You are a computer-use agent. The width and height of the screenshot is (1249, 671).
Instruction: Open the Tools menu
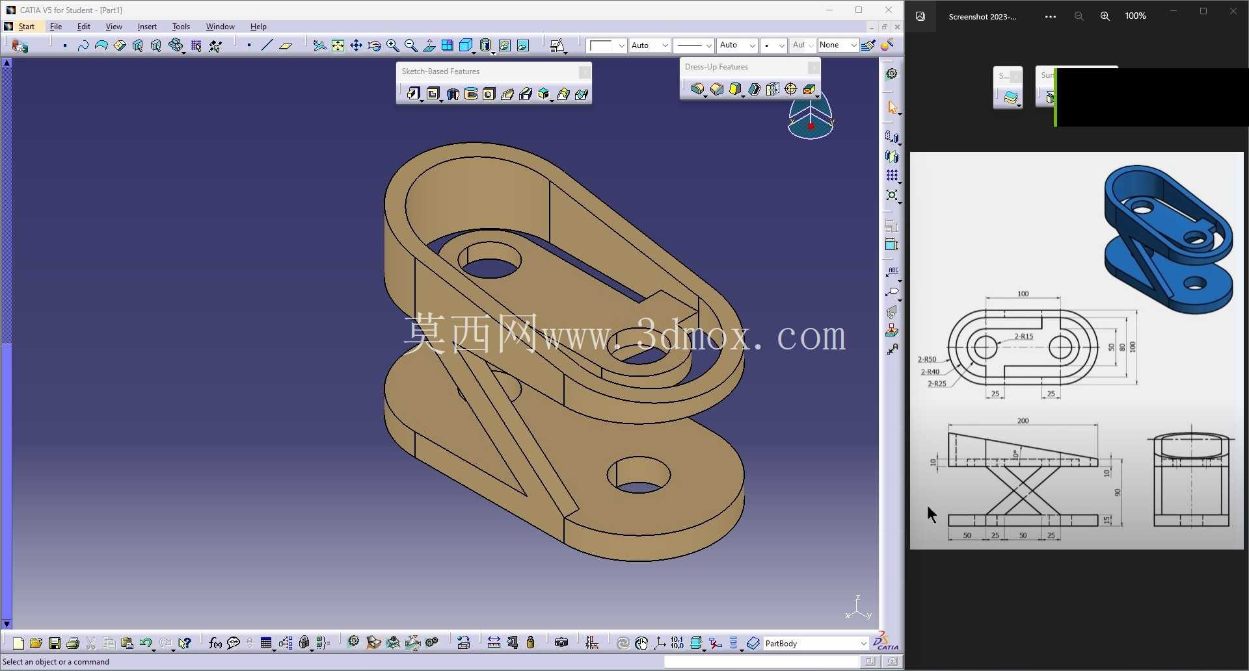(181, 27)
